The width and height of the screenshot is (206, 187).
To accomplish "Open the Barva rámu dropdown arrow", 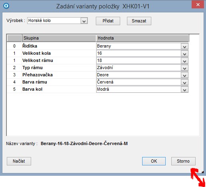I will click(184, 82).
